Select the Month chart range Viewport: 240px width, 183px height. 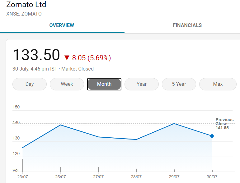pos(104,84)
